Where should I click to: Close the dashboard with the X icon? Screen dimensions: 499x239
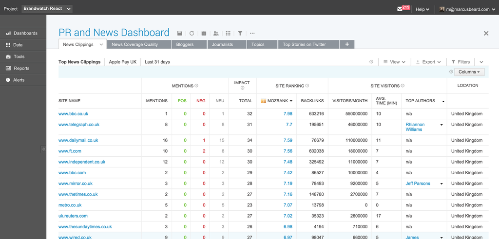[x=486, y=33]
